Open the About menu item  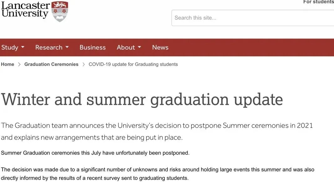(x=126, y=48)
